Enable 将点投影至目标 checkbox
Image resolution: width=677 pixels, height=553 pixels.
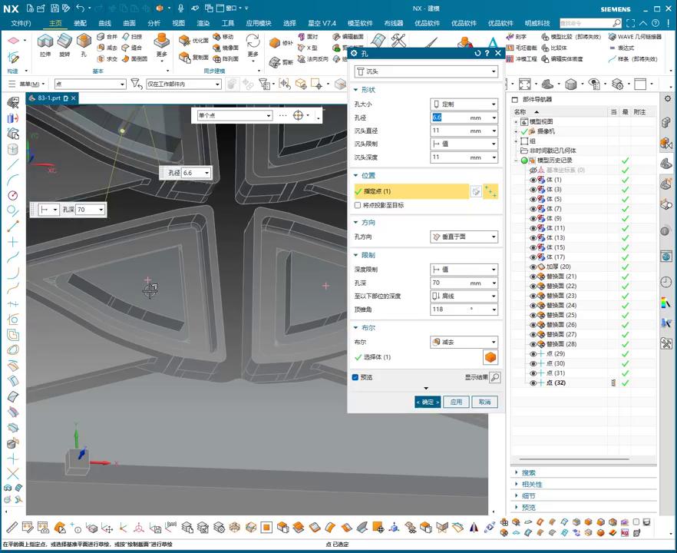[358, 205]
